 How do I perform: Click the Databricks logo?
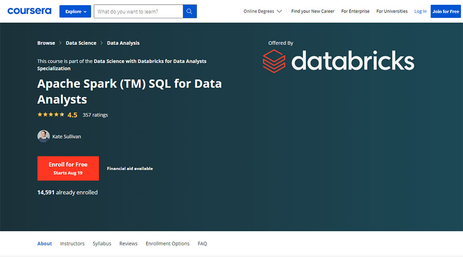(339, 61)
